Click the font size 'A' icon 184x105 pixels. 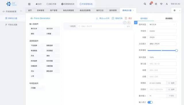point(167,4)
